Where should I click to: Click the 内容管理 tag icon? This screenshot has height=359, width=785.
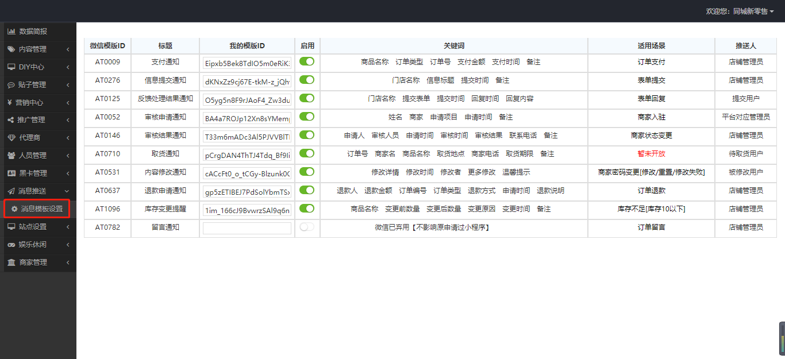point(11,49)
